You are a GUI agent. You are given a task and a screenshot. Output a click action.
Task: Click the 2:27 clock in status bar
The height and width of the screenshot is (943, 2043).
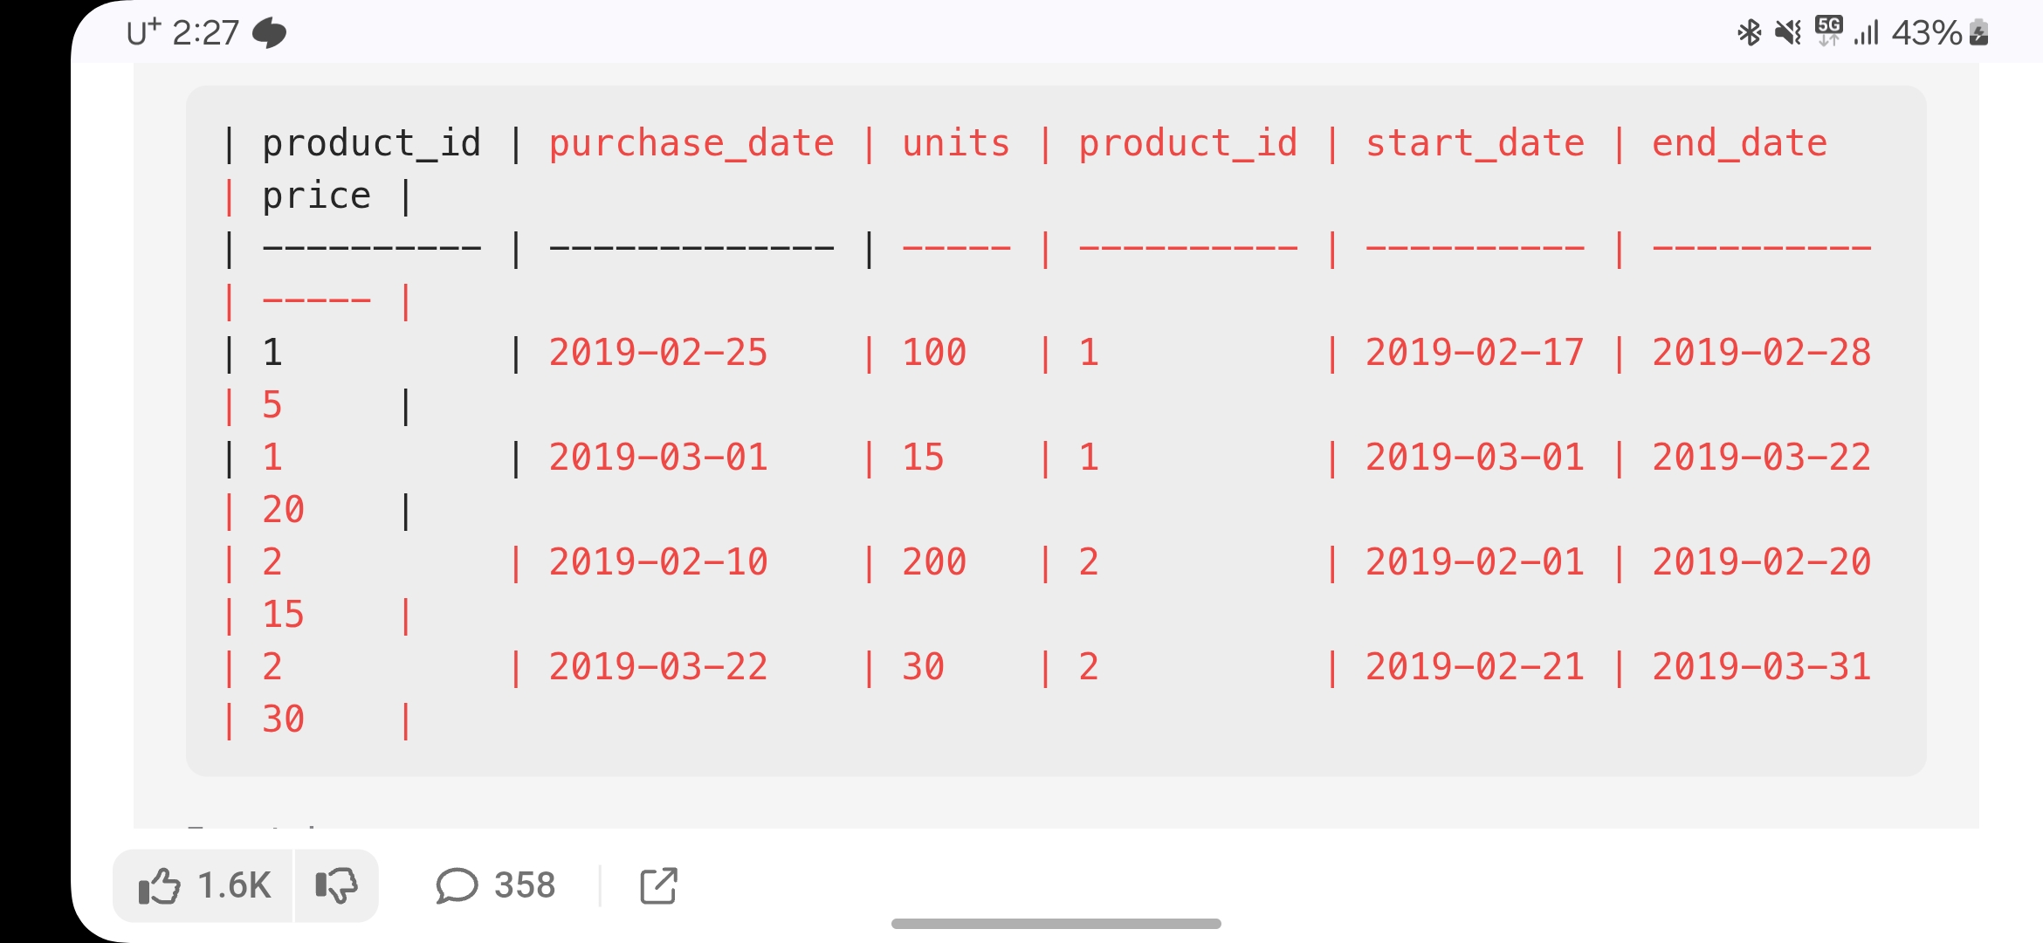click(205, 33)
